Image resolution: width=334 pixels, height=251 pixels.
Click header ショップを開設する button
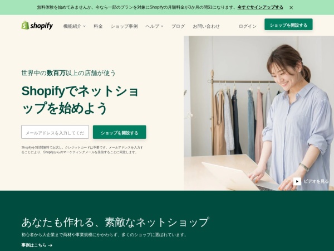(x=288, y=25)
